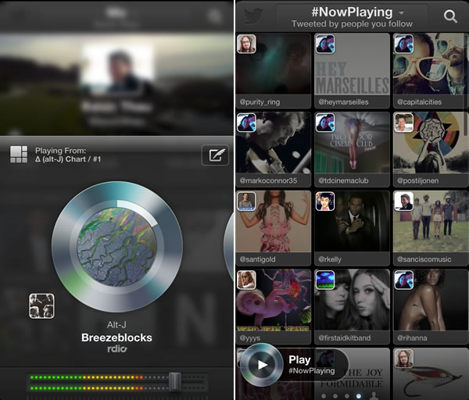Viewport: 469px width, 400px height.
Task: Open the @firstaidkitband album tile
Action: point(352,307)
